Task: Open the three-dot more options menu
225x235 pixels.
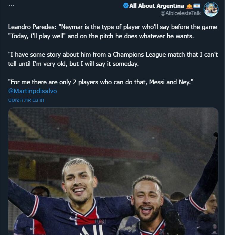Action: point(11,6)
